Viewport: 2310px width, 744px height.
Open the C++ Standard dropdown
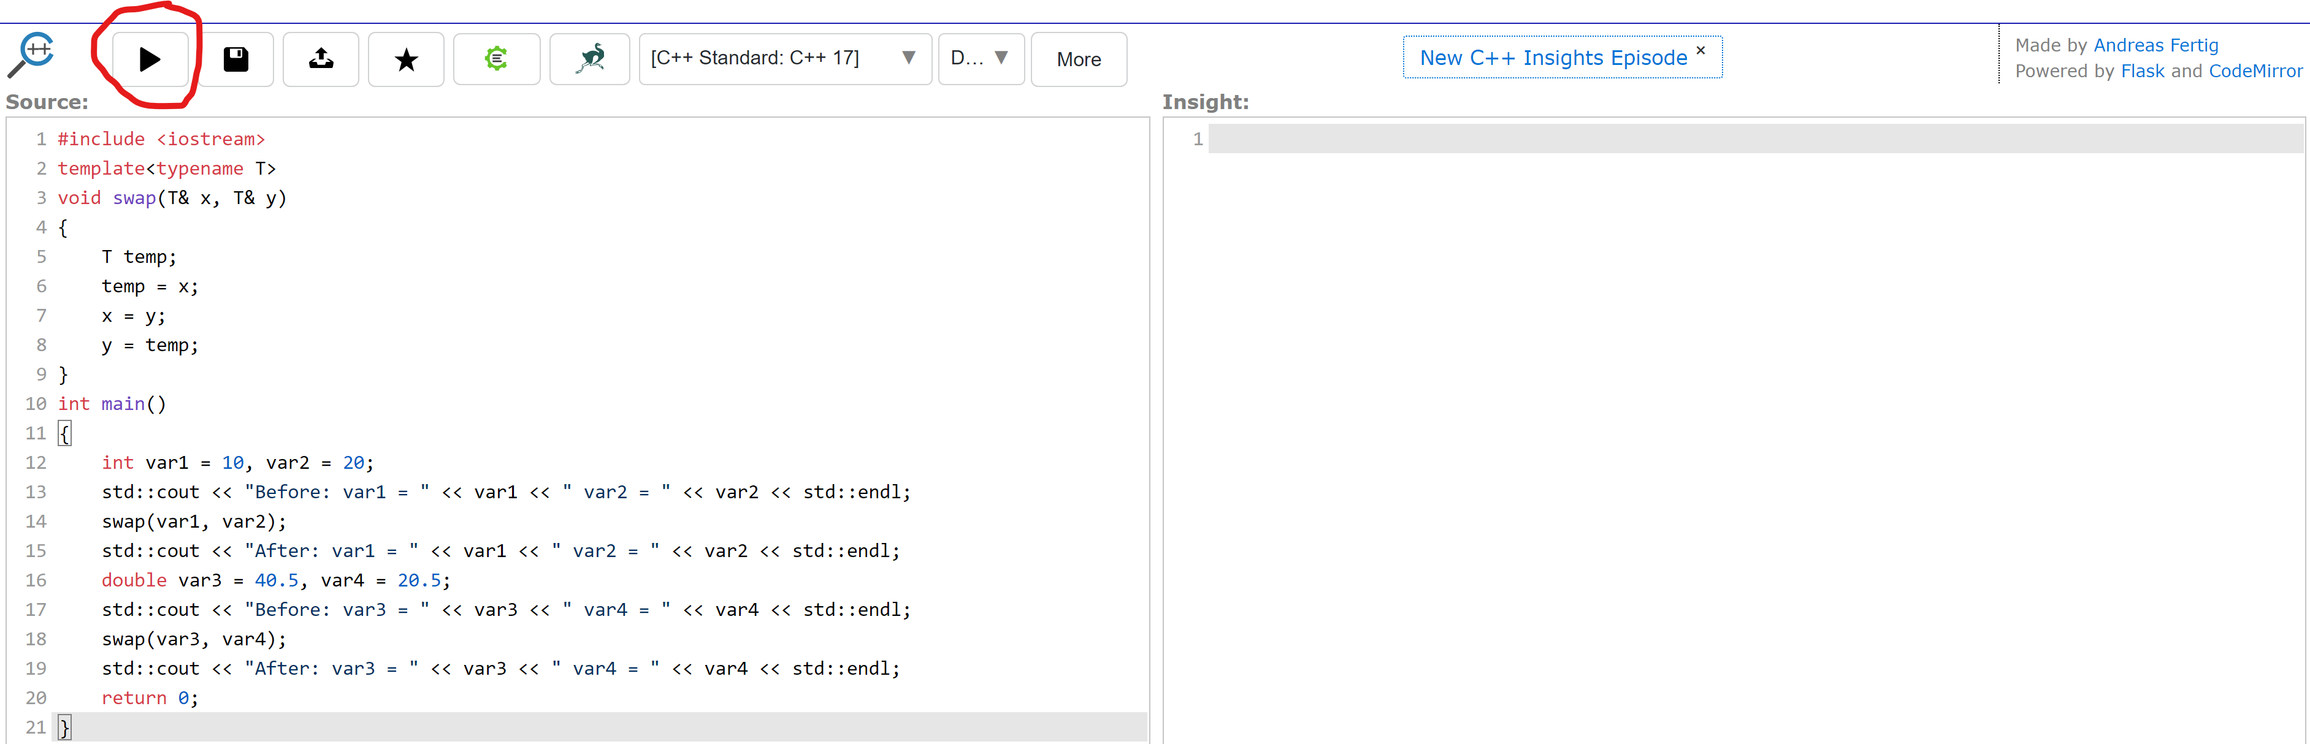784,58
